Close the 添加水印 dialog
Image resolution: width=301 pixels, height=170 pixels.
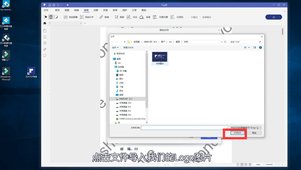219,30
